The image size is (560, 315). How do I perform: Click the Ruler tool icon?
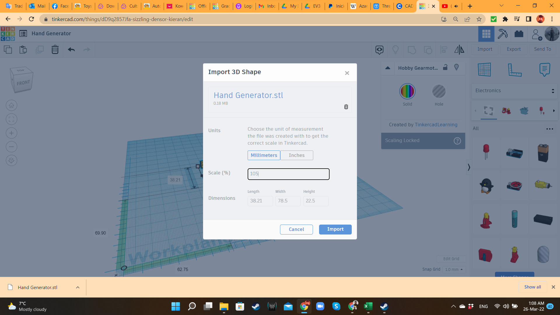[514, 70]
